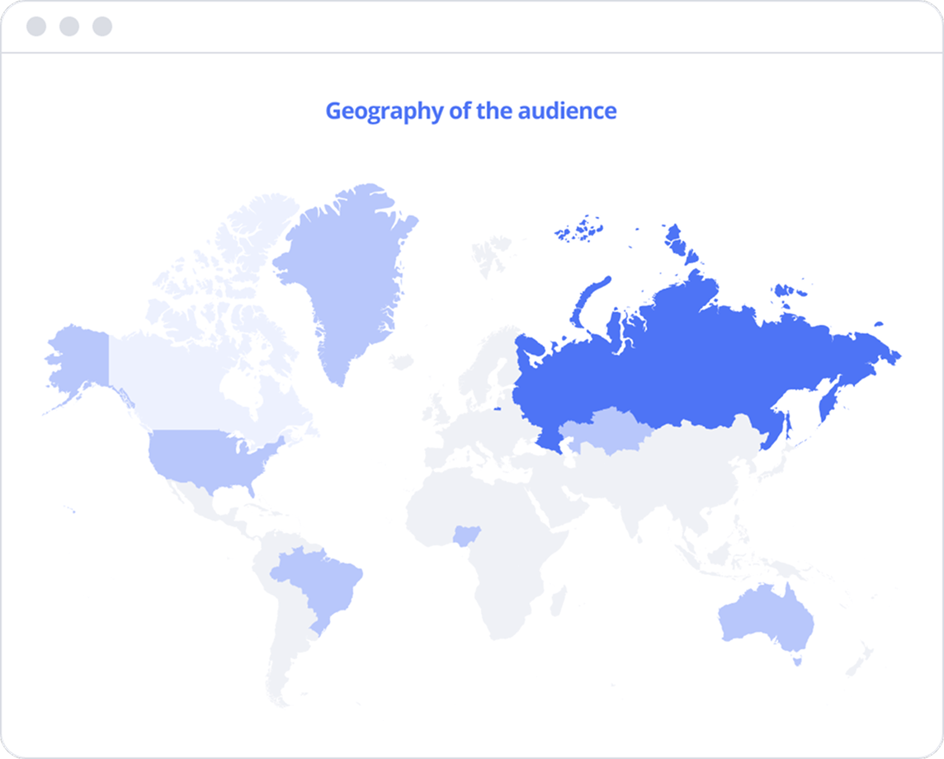Select Tasmania below Australia
This screenshot has width=944, height=759.
point(796,660)
